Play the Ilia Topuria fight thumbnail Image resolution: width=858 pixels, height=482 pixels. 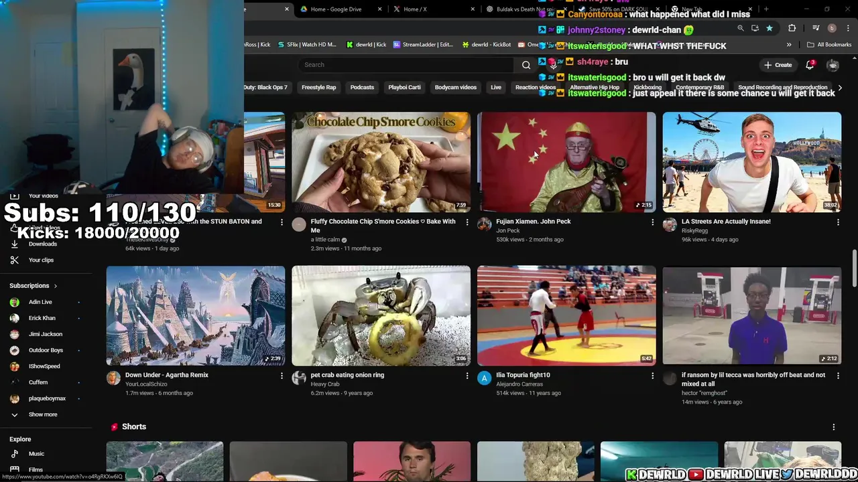566,315
